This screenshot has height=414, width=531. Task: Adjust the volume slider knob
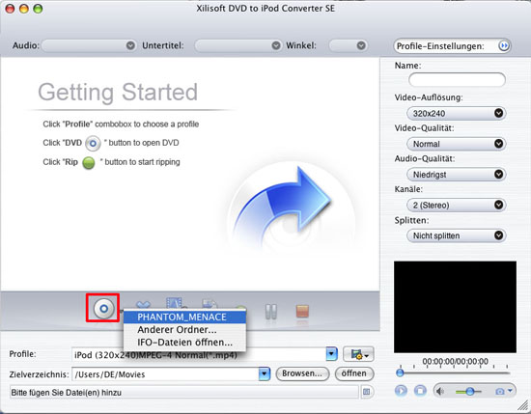click(470, 391)
